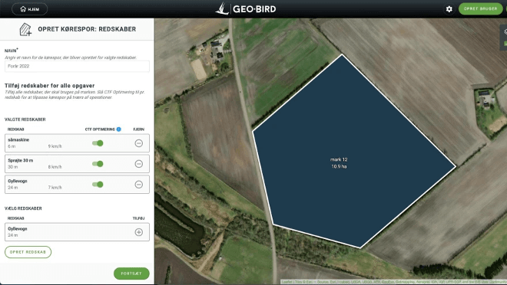Click the Geo-Bird logo
The image size is (507, 285).
(246, 8)
